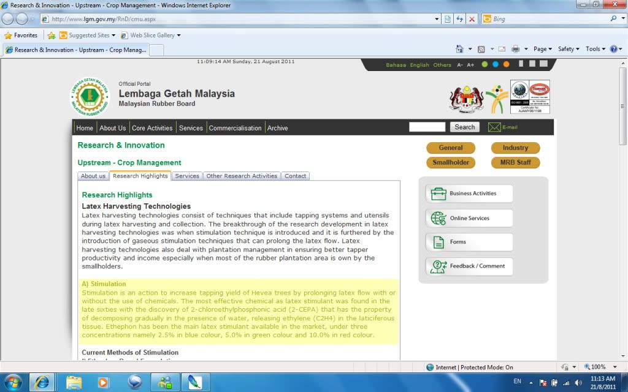Click the vertical page scrollbar thumb

[x=623, y=107]
